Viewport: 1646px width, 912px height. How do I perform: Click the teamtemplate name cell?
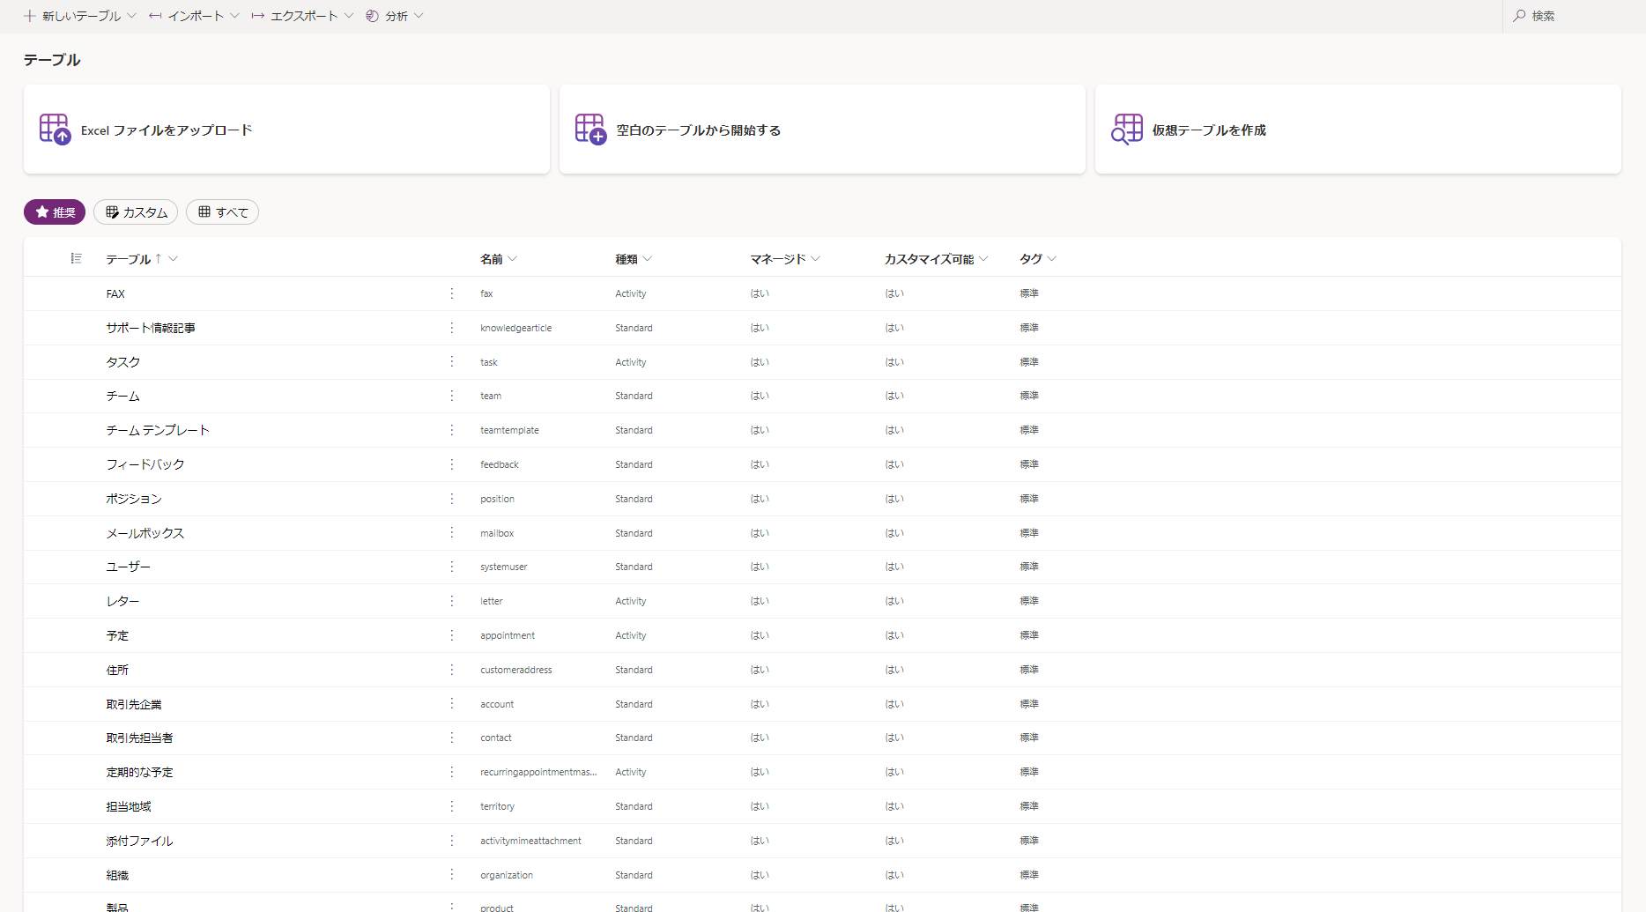click(509, 430)
